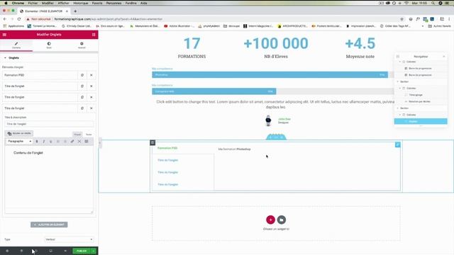This screenshot has width=454, height=255.
Task: Close the Navigateur panel
Action: click(444, 57)
